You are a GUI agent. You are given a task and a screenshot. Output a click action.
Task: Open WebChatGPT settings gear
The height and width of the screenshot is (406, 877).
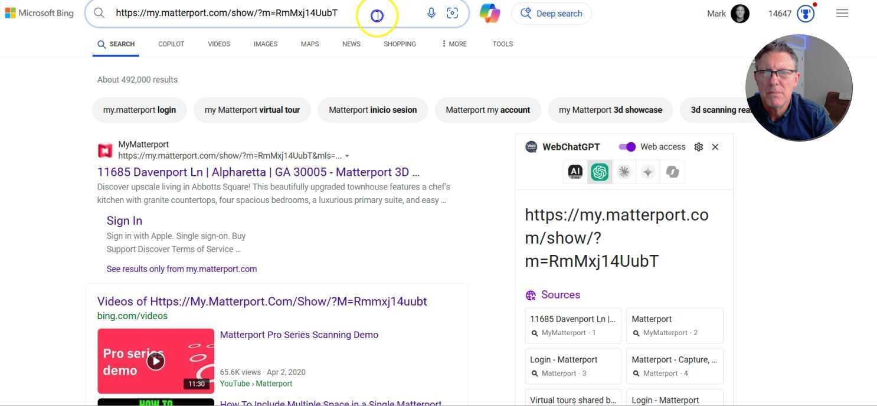(x=699, y=147)
